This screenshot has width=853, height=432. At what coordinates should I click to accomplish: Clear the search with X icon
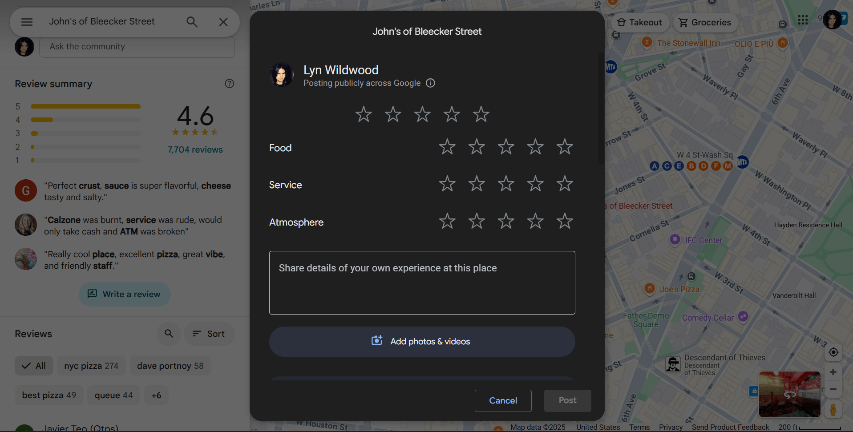[x=223, y=22]
